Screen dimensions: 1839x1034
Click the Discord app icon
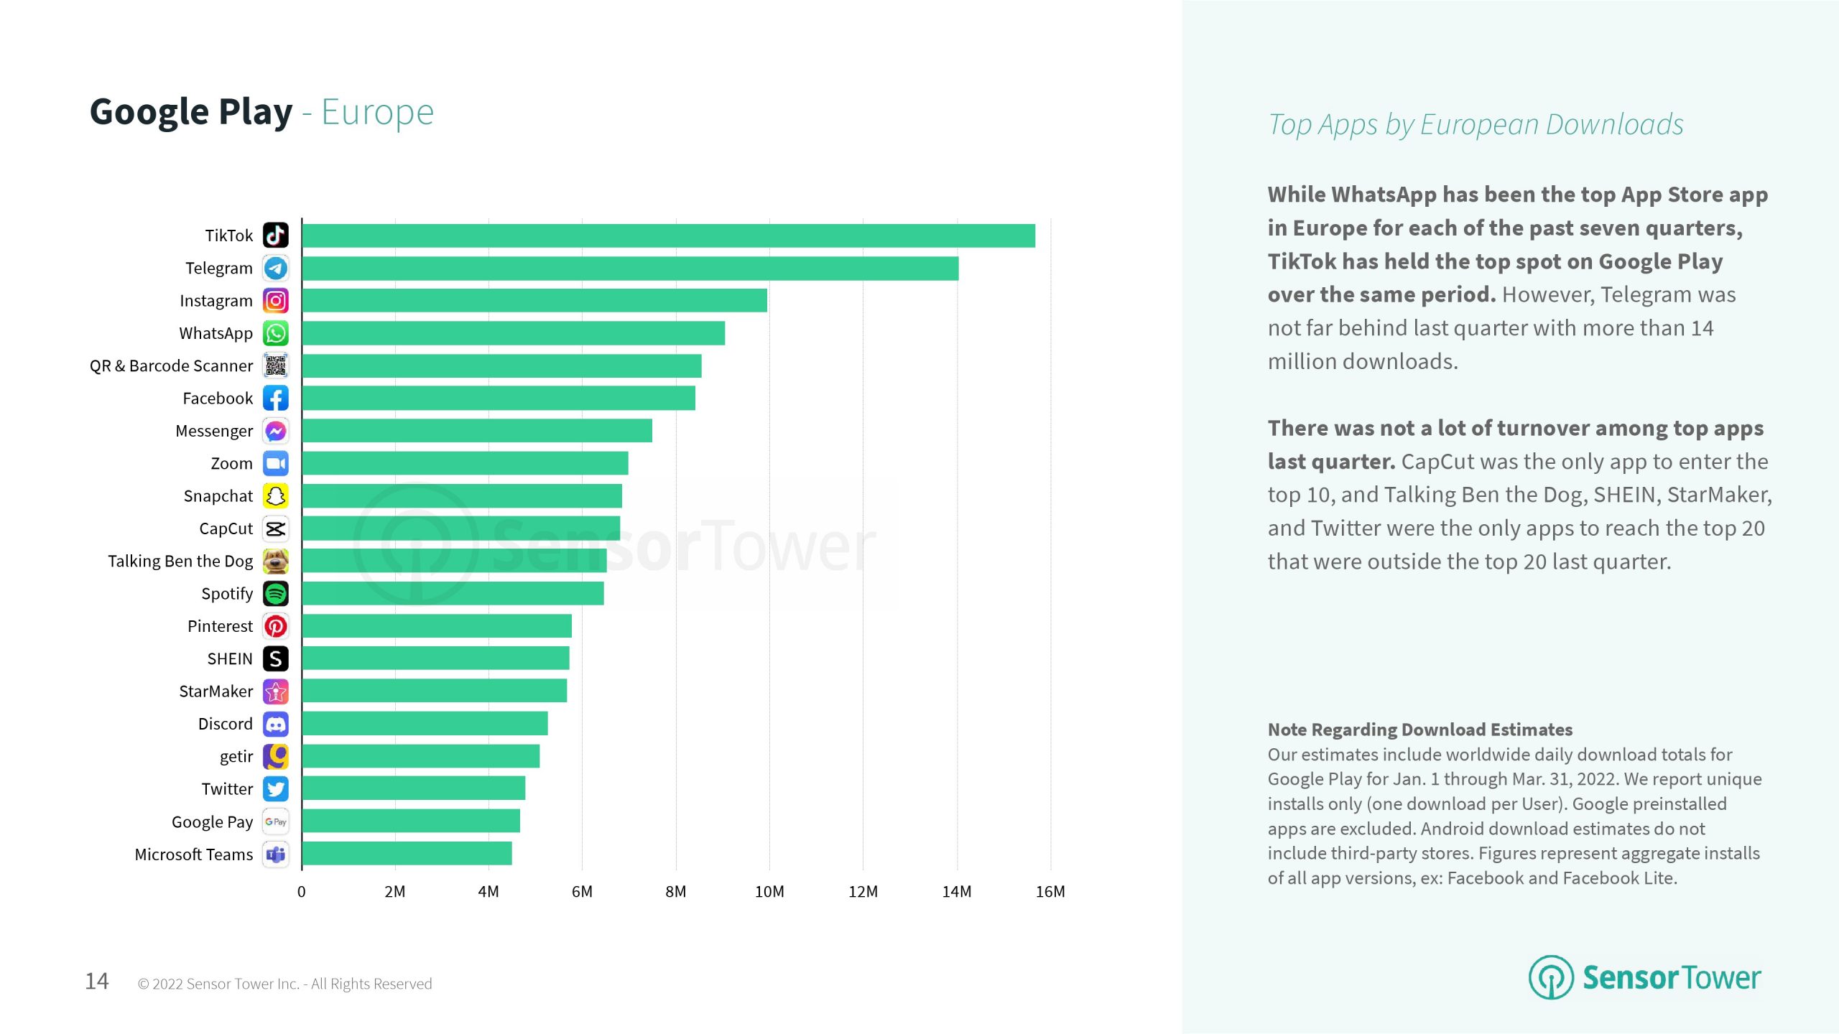click(x=276, y=724)
